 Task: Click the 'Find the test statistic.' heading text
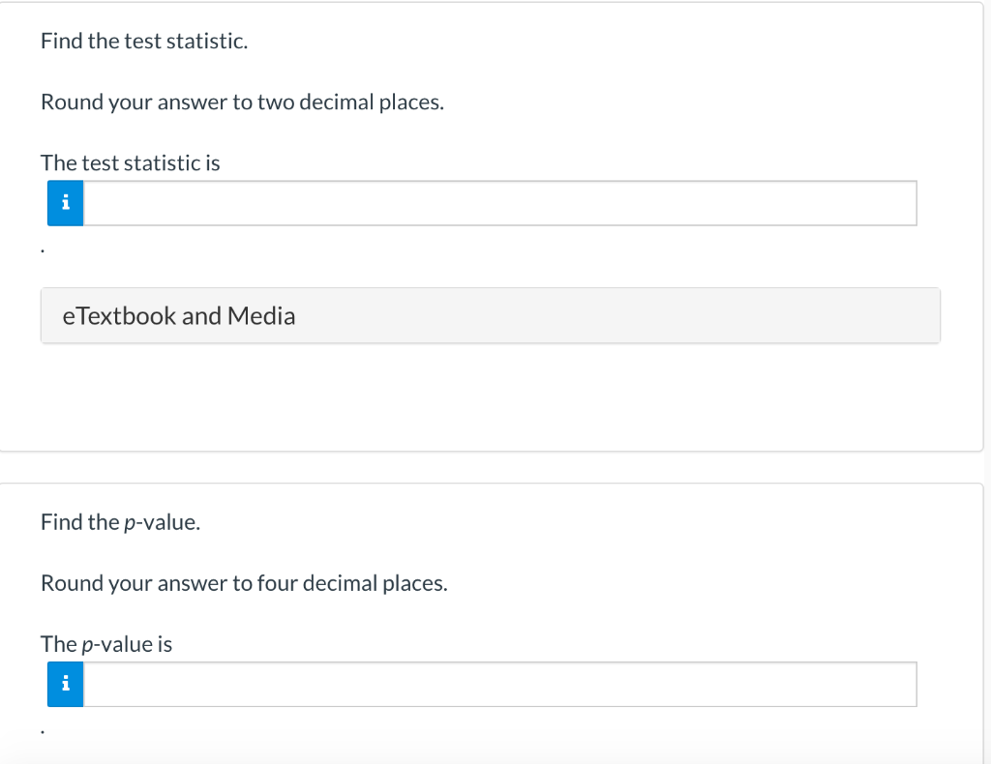coord(144,41)
